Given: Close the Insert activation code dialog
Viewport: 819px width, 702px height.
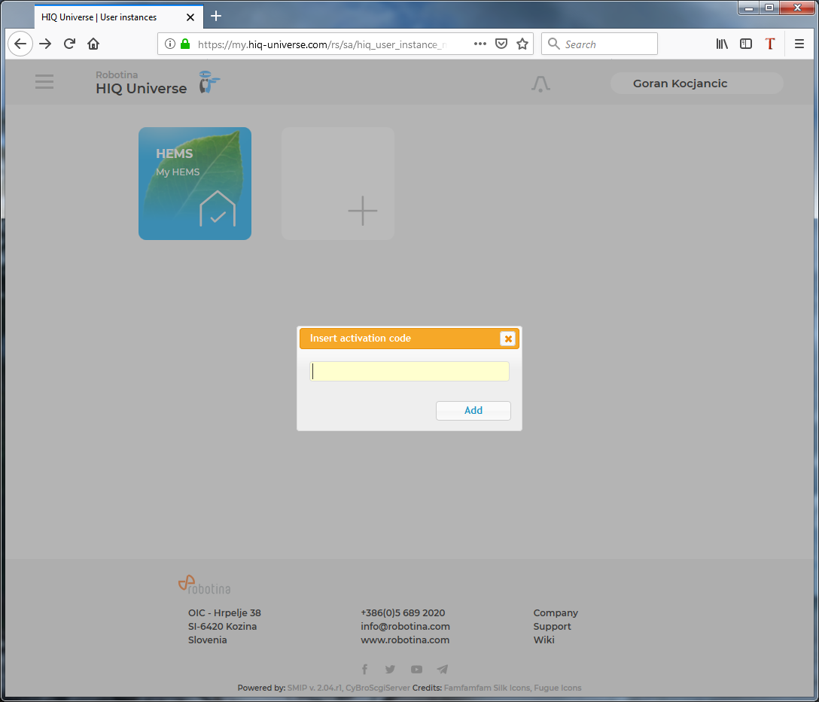Looking at the screenshot, I should pyautogui.click(x=508, y=339).
